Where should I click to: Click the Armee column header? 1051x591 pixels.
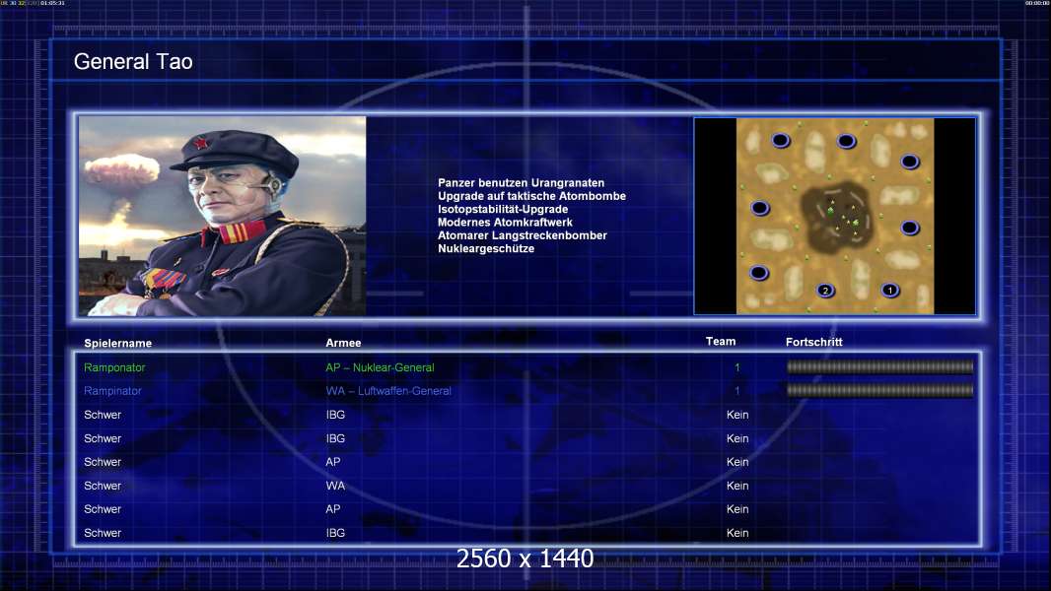coord(343,343)
